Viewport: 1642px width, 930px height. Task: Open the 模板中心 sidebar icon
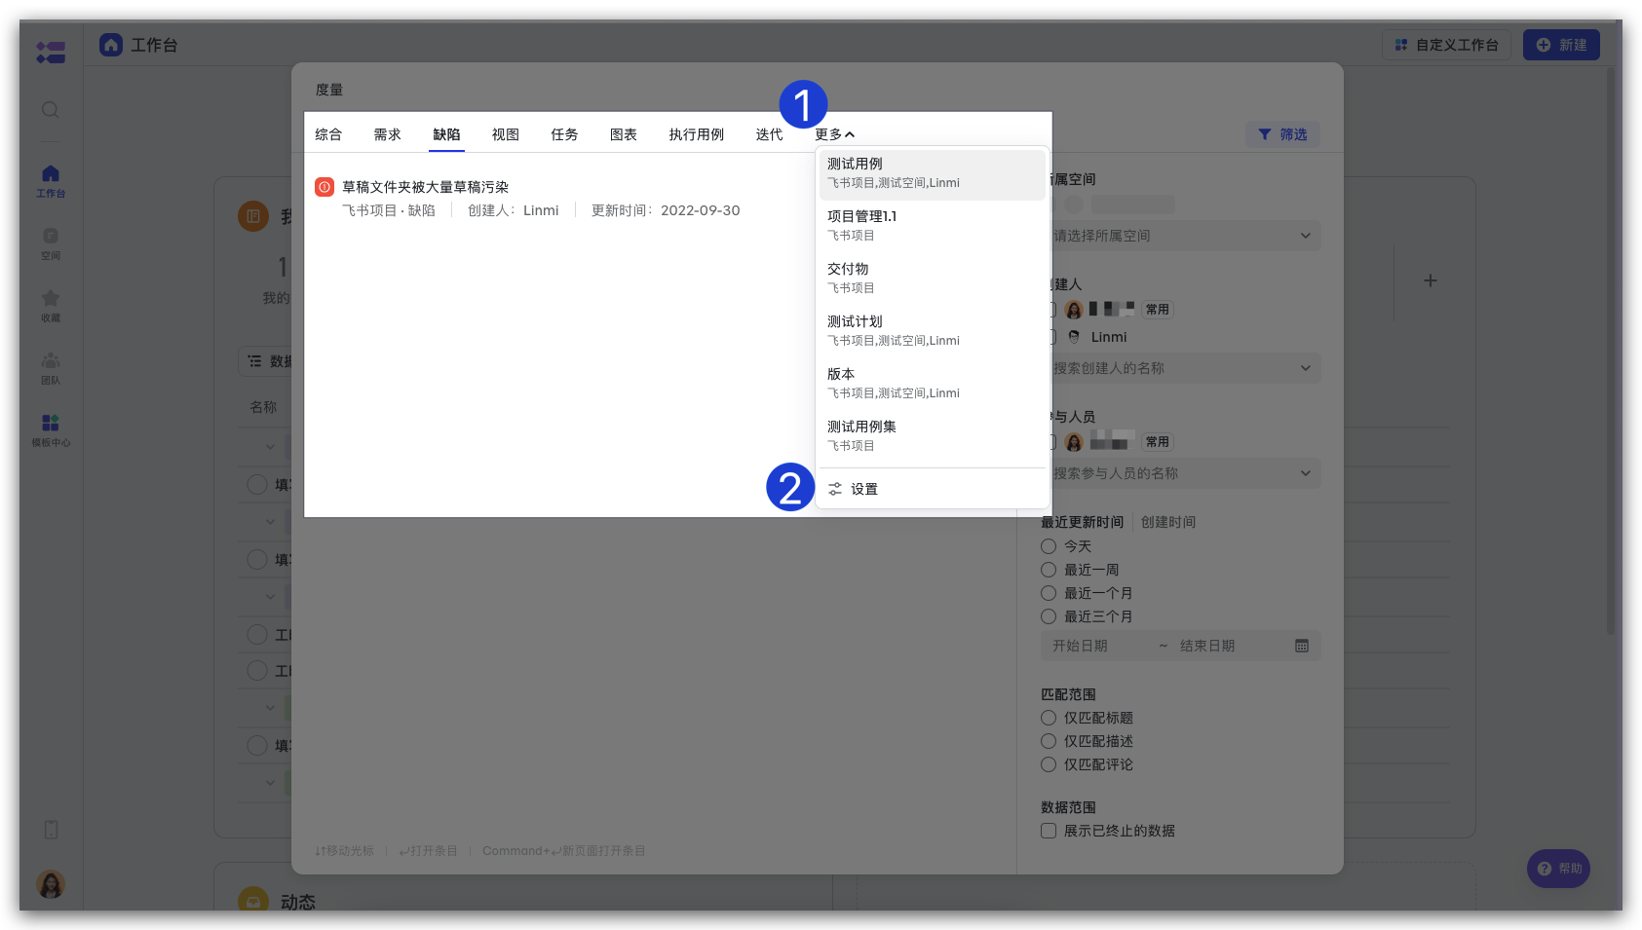coord(51,430)
